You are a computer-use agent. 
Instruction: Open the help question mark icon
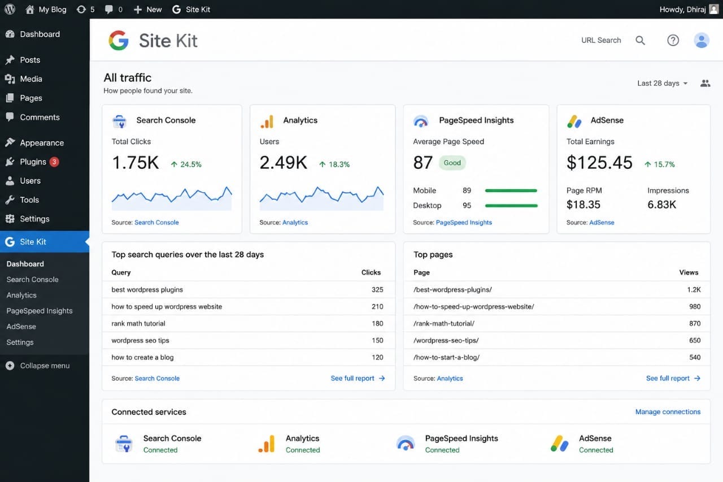point(673,40)
